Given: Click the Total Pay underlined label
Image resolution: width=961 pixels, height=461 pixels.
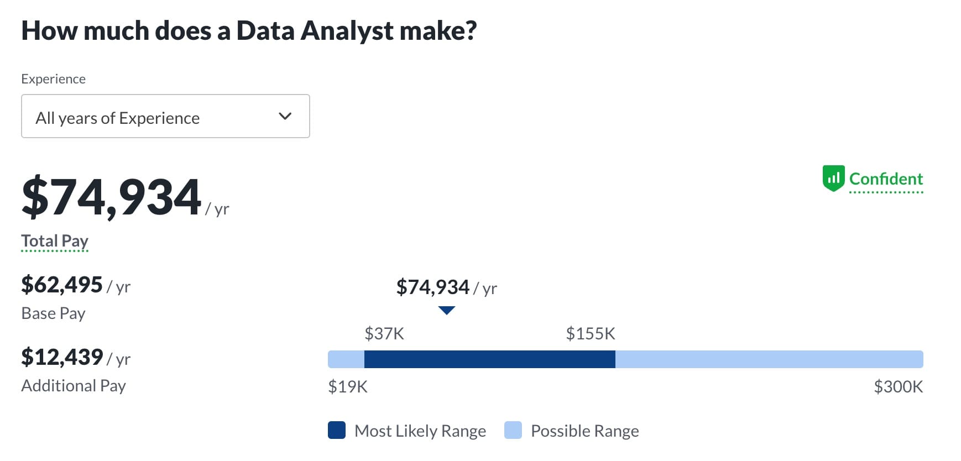Looking at the screenshot, I should 55,241.
